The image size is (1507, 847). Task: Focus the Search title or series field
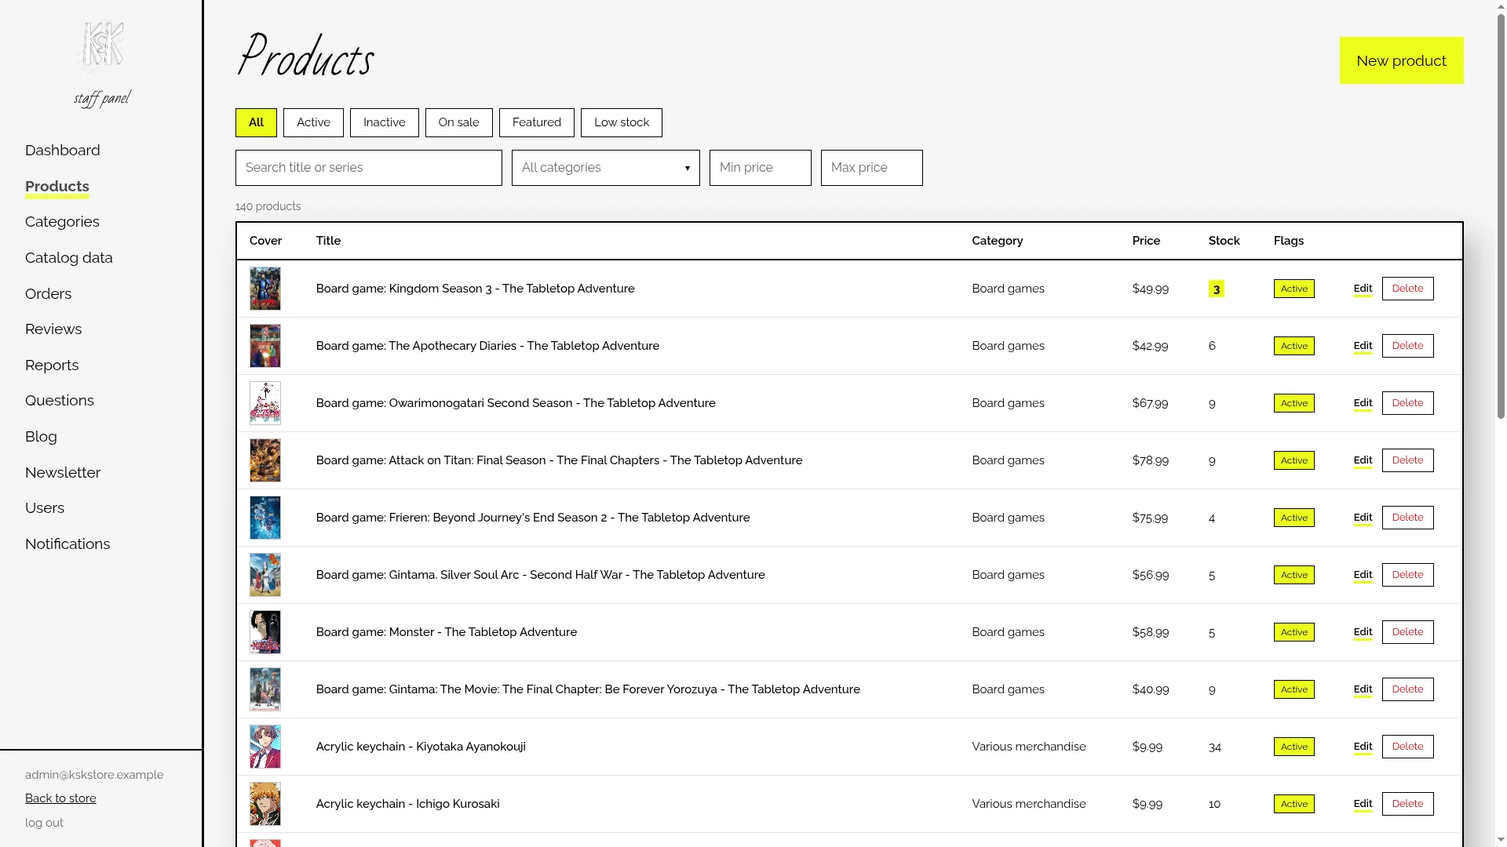(369, 168)
